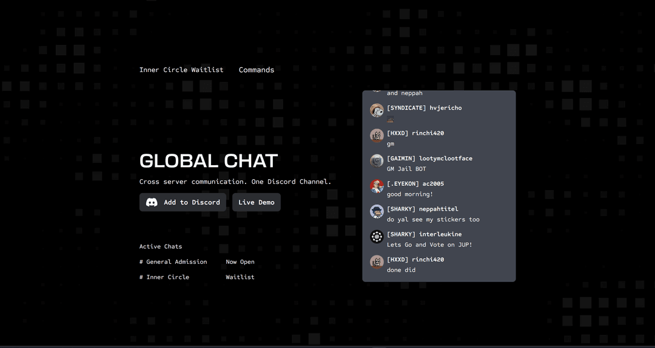Click rinchi420's avatar beside 'gm' message
The width and height of the screenshot is (655, 348).
(377, 136)
